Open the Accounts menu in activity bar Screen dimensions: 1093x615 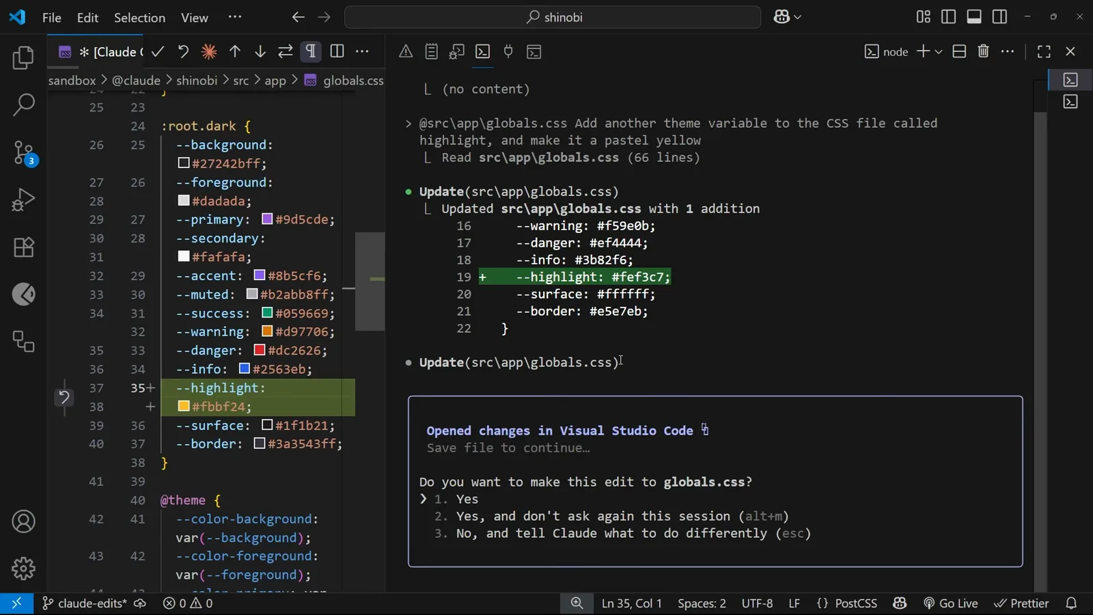tap(23, 521)
